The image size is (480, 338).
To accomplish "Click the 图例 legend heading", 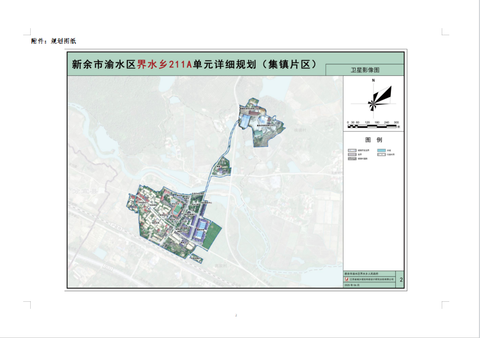I will 373,140.
